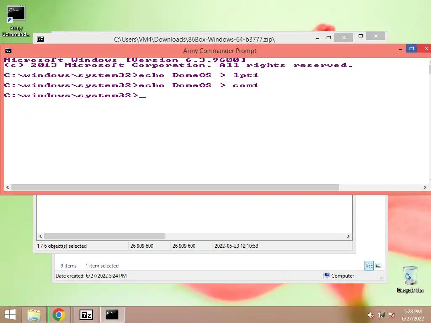
Task: Open the Army Commander Prompt system menu icon
Action: point(8,51)
